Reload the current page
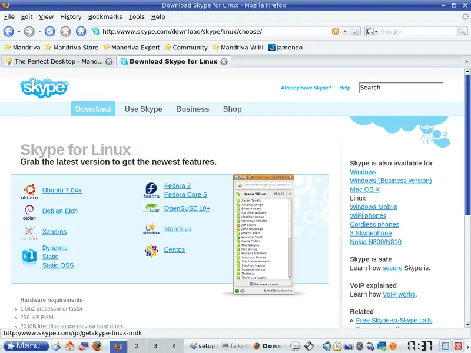Viewport: 471px width, 353px height. point(50,31)
